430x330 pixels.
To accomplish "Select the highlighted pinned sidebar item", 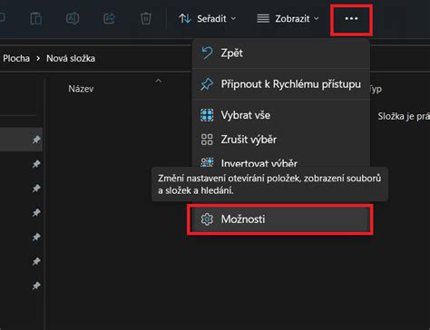I will point(21,140).
